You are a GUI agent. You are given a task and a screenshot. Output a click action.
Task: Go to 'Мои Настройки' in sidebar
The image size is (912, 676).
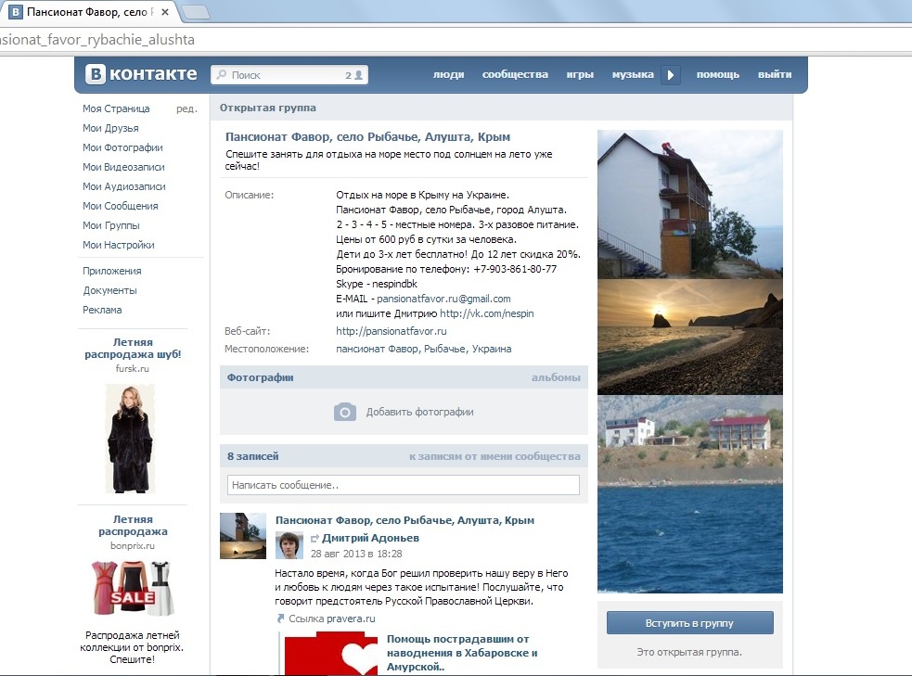(x=118, y=245)
